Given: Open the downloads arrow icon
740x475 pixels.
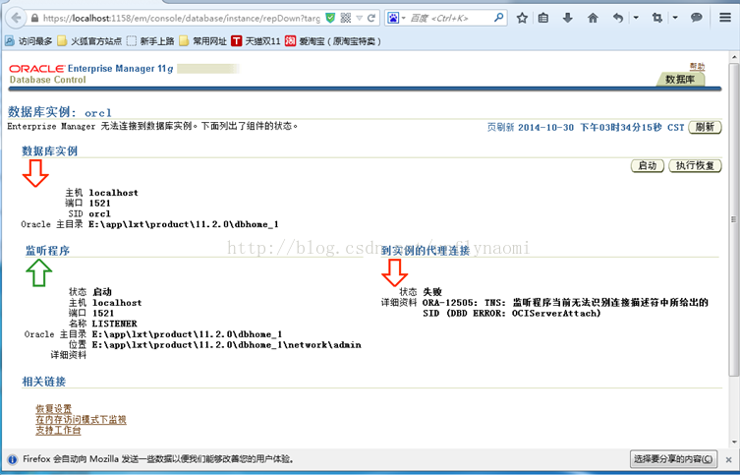Looking at the screenshot, I should (568, 18).
